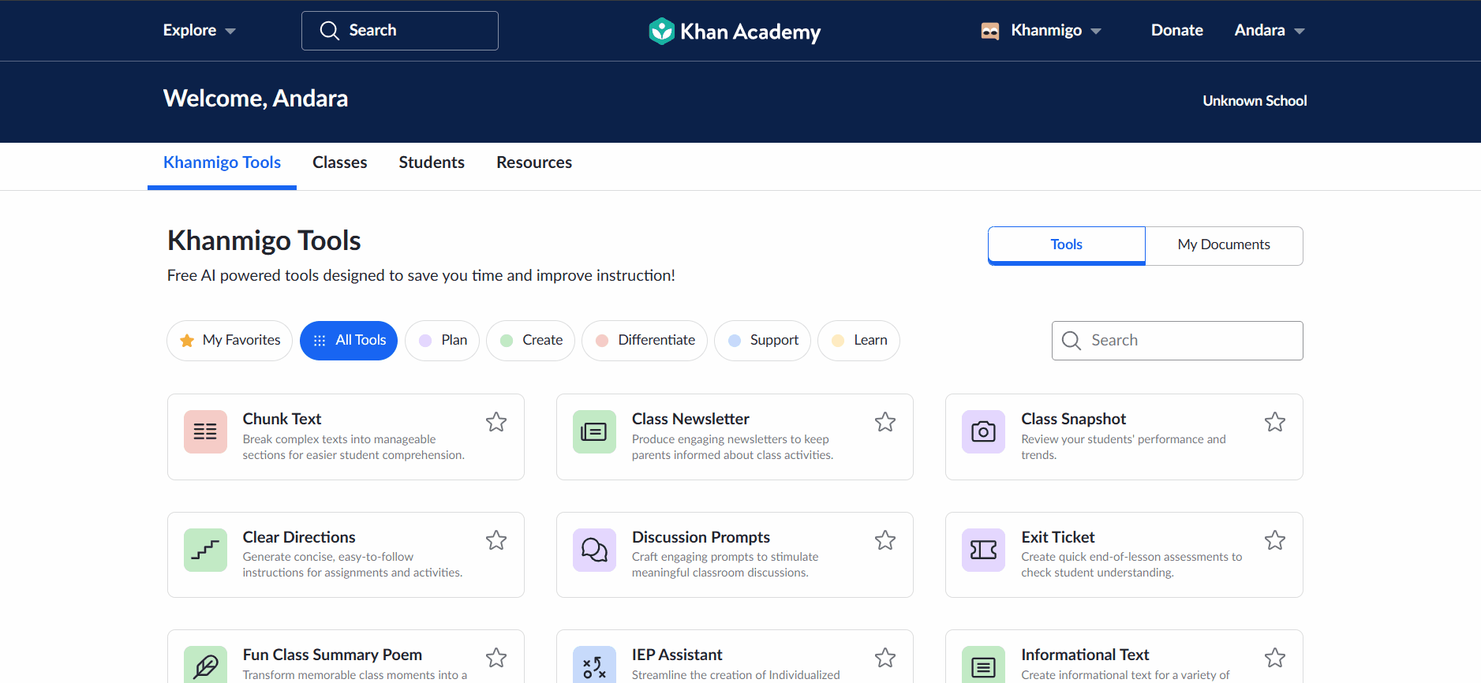The image size is (1481, 683).
Task: Add Discussion Prompts to favorites
Action: tap(885, 540)
